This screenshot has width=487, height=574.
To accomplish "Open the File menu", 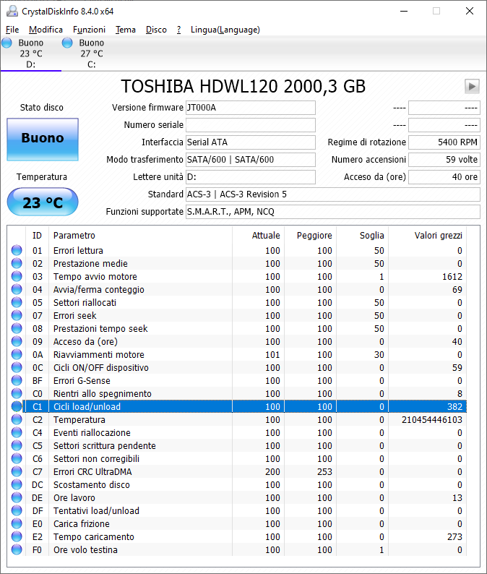I will tap(12, 30).
